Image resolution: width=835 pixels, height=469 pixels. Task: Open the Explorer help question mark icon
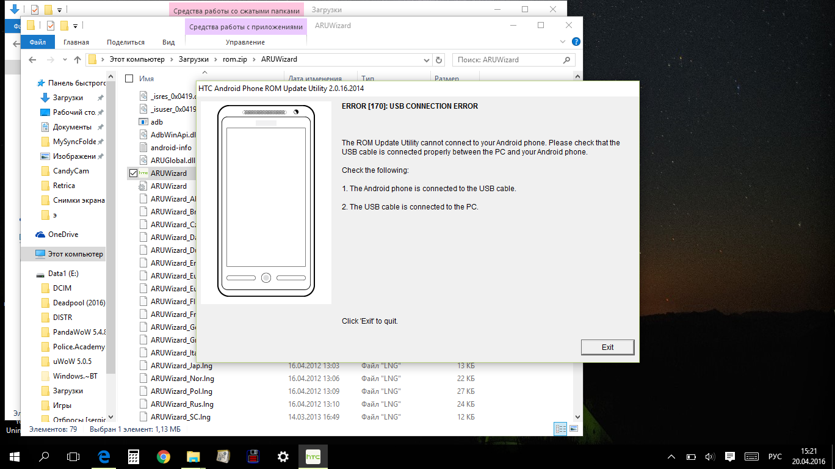click(x=576, y=42)
